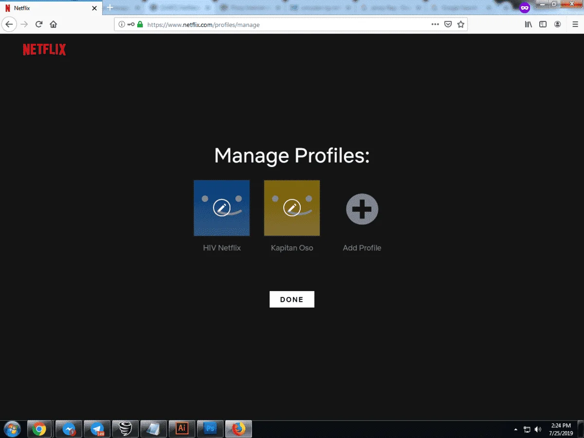The image size is (584, 438).
Task: Edit the HIV Netflix profile avatar
Action: 222,208
